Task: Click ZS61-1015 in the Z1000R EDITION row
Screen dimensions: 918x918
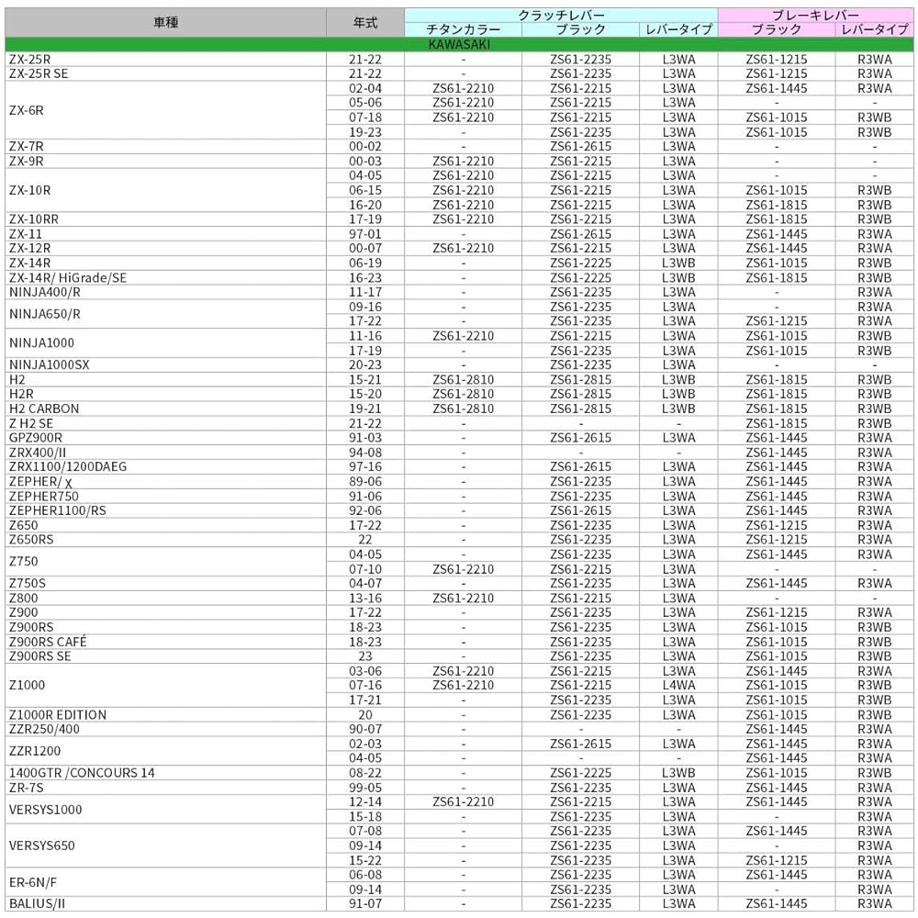Action: click(x=777, y=715)
